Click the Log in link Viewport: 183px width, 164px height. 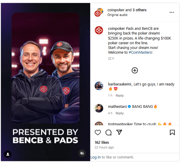pyautogui.click(x=95, y=157)
